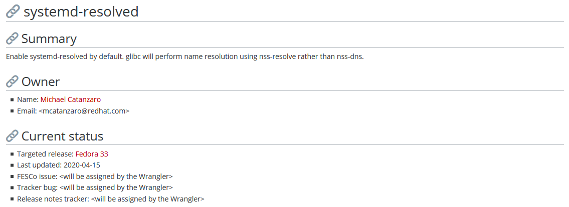Viewport: 569px width, 207px height.
Task: Click the mcatanzaro@redhat.com email address
Action: coord(84,111)
